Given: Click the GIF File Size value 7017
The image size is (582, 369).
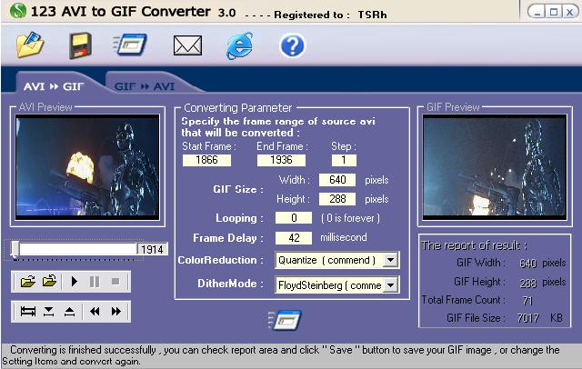Looking at the screenshot, I should (x=527, y=318).
